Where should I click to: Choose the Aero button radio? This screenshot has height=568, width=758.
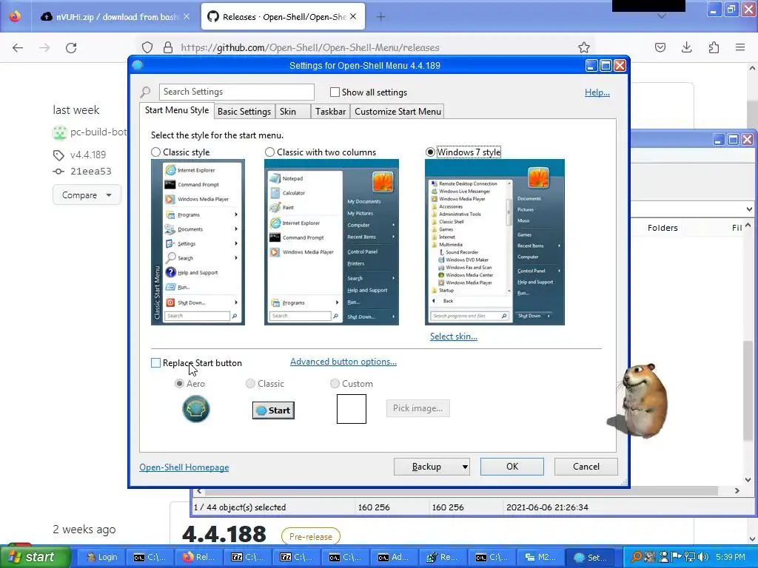(x=179, y=384)
